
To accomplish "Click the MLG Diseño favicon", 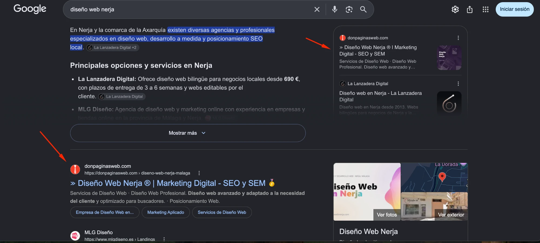I will (x=75, y=236).
